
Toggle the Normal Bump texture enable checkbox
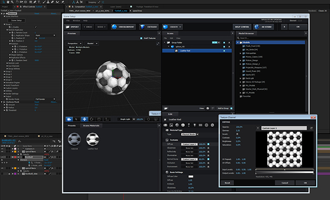coord(208,159)
